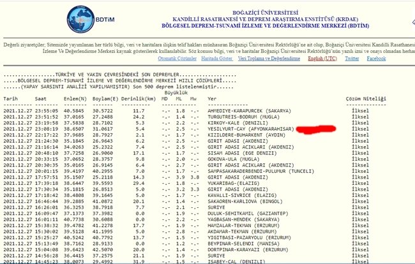Open the Twitter link
This screenshot has width=415, height=264.
click(352, 59)
